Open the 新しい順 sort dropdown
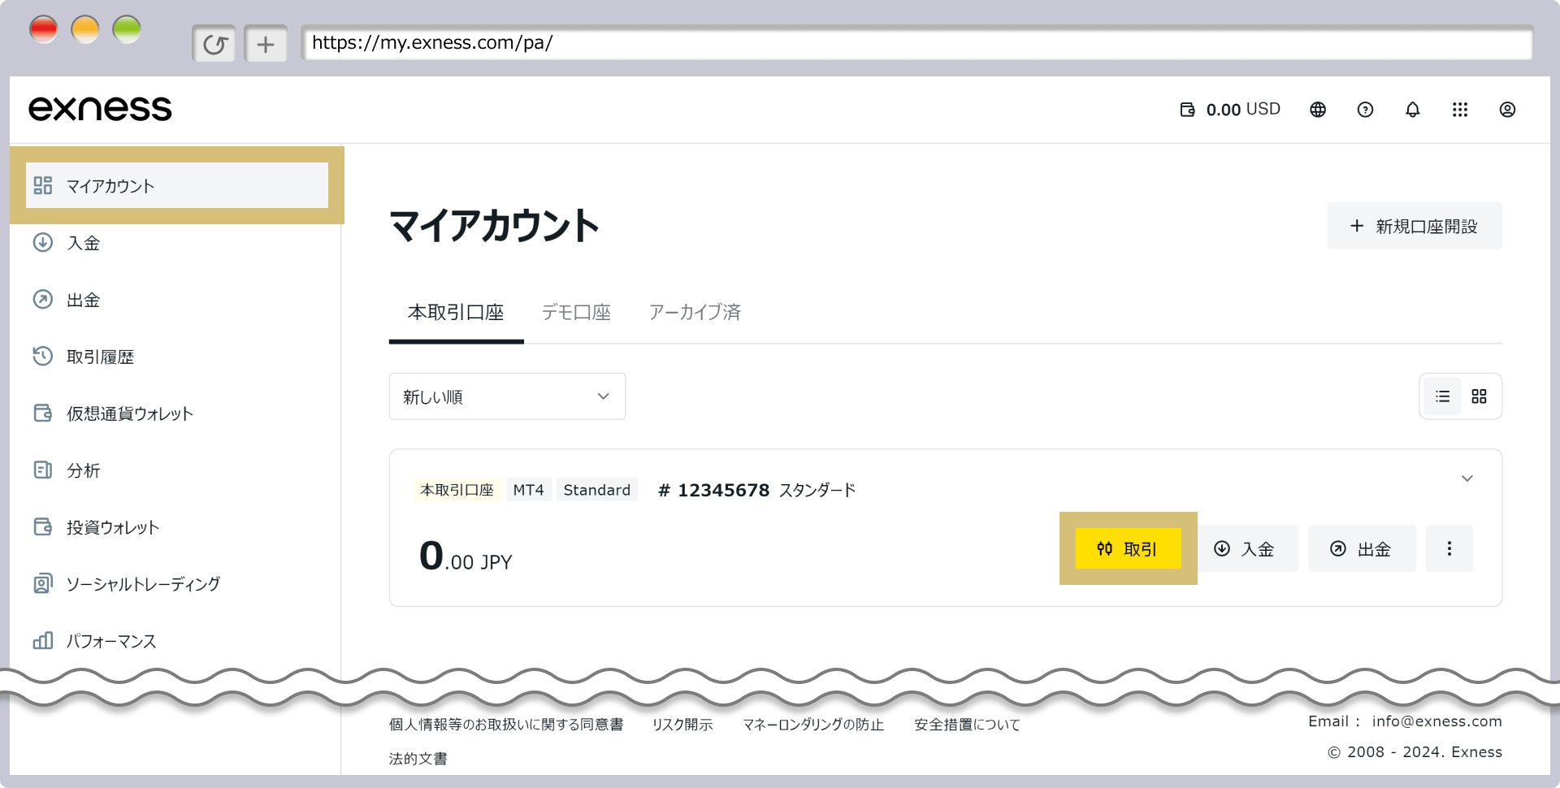1560x788 pixels. click(x=507, y=396)
